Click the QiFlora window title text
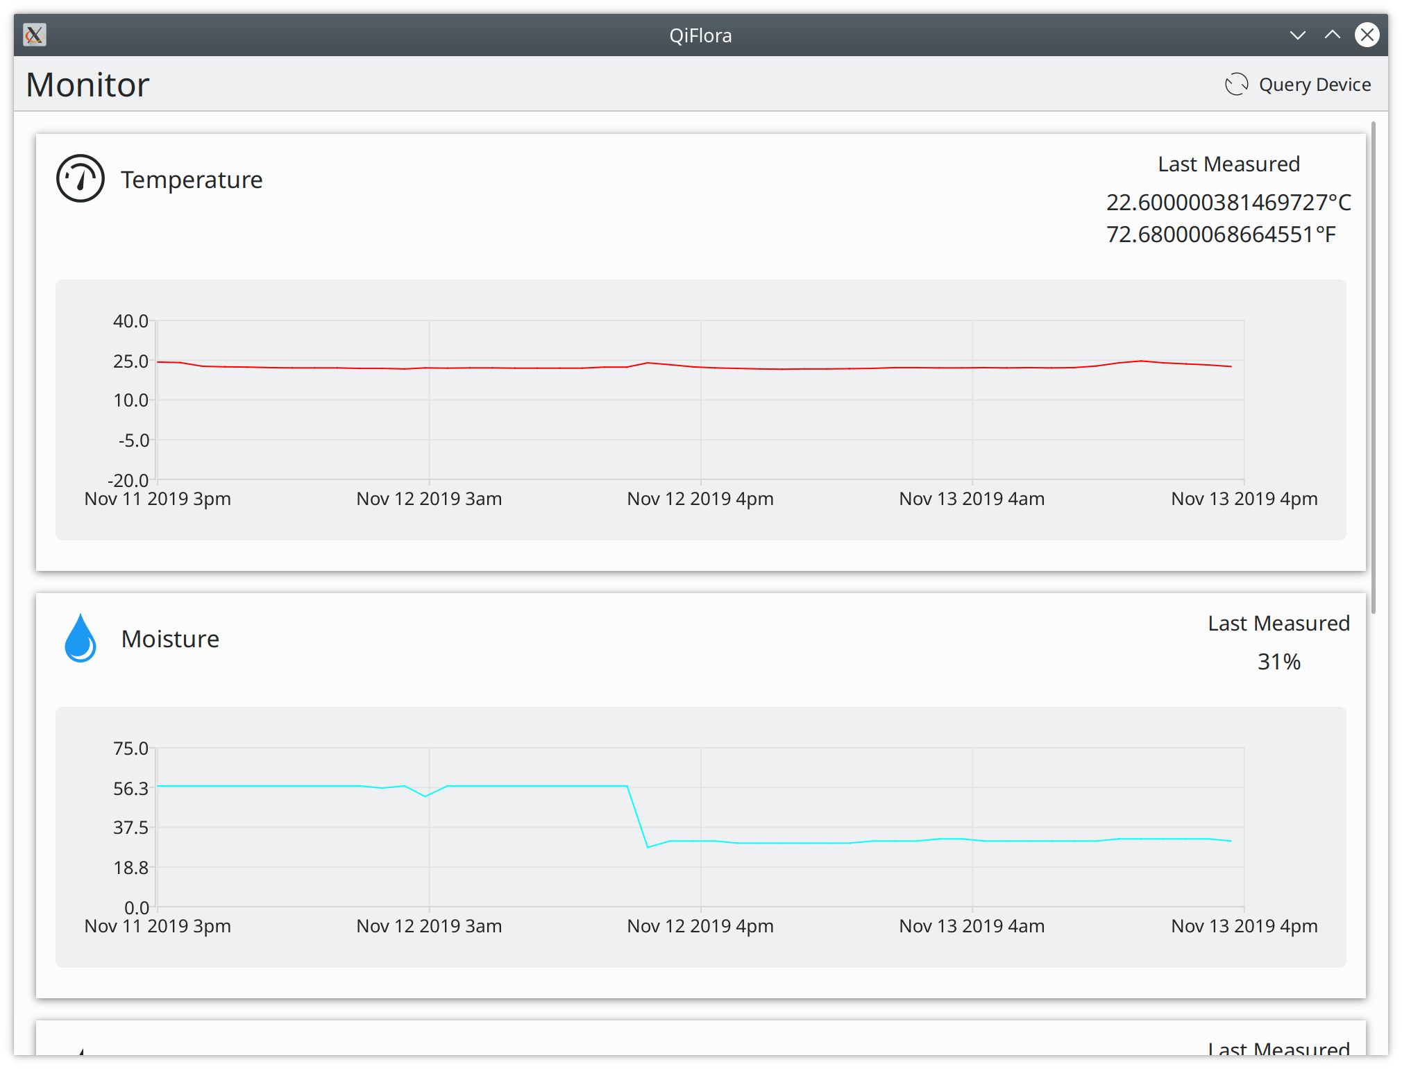 pyautogui.click(x=700, y=35)
